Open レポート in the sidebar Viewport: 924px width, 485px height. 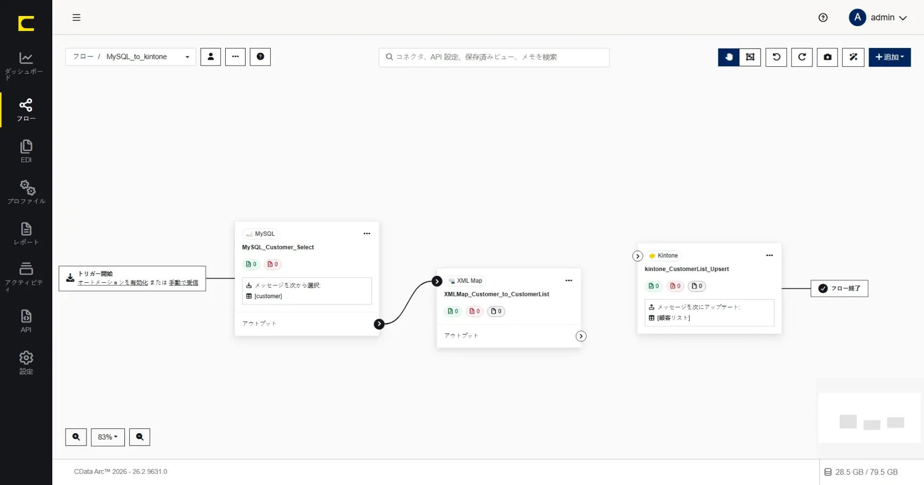pos(26,234)
